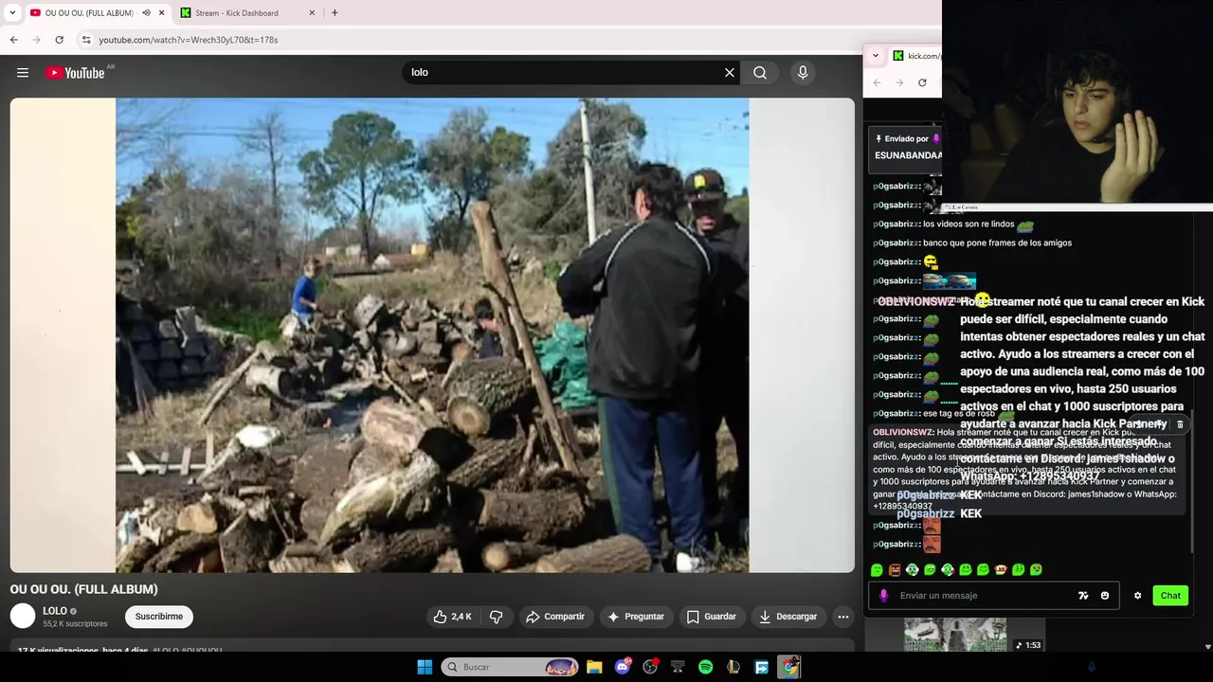Send the message with the green Chat button

(1170, 596)
